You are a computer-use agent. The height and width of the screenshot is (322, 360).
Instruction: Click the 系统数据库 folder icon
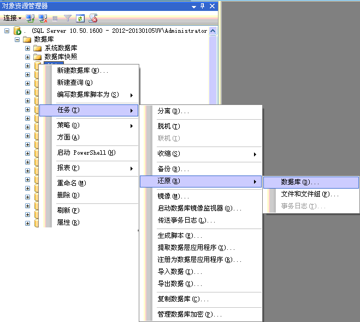pos(37,48)
